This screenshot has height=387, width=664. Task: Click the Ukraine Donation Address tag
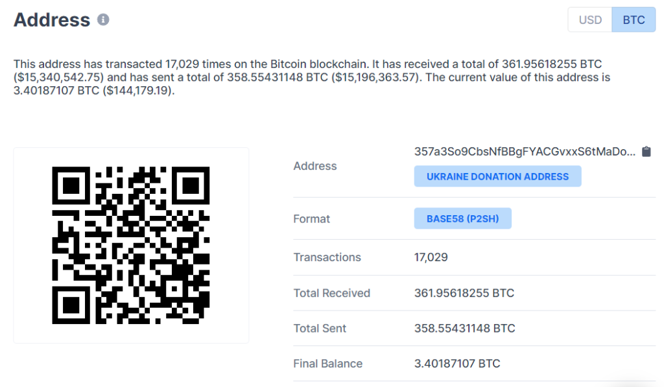497,176
